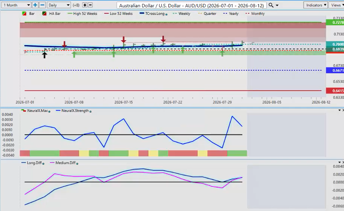Click the magnifier symbol search icon
Image resolution: width=344 pixels, height=211 pixels.
tap(271, 5)
